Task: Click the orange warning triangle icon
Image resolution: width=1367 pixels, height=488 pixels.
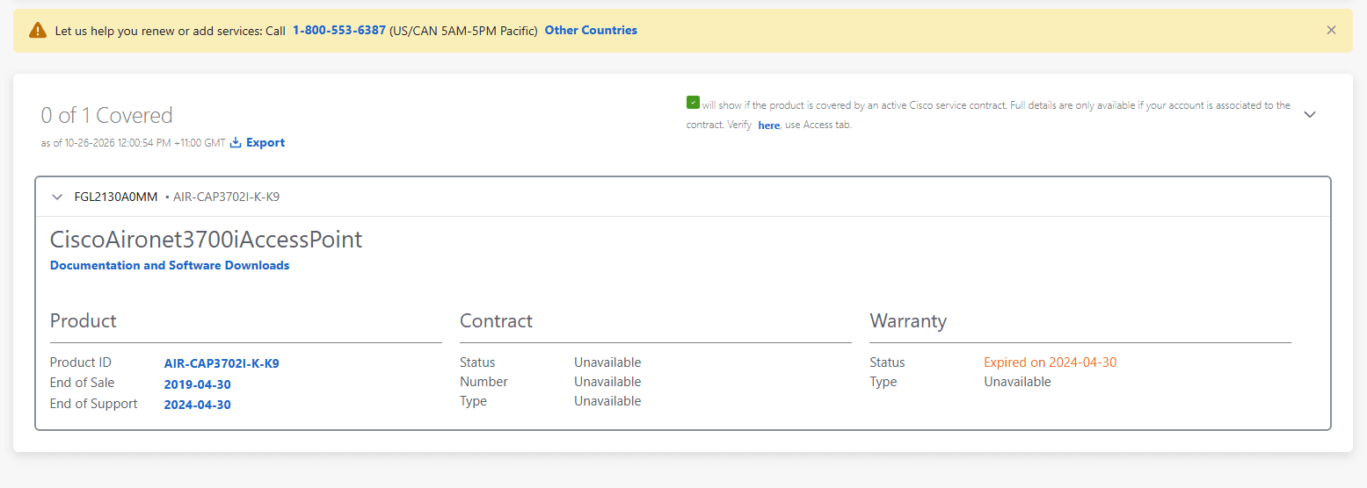Action: pyautogui.click(x=38, y=31)
